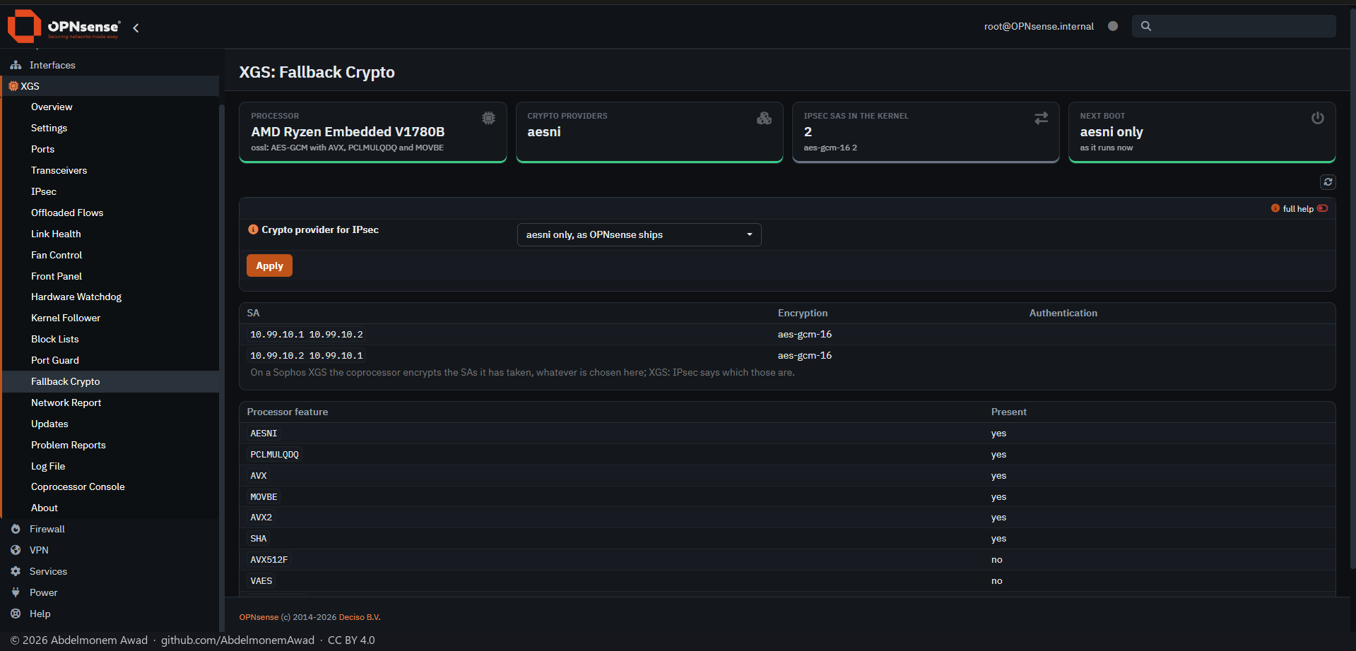Viewport: 1356px width, 651px height.
Task: Expand the Services menu section
Action: pyautogui.click(x=110, y=571)
